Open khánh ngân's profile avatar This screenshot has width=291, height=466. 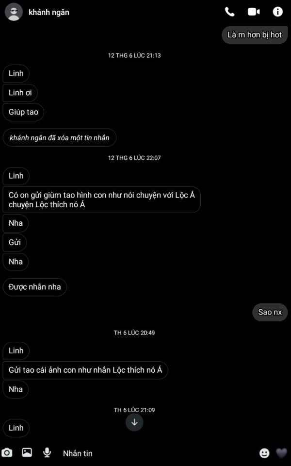14,12
